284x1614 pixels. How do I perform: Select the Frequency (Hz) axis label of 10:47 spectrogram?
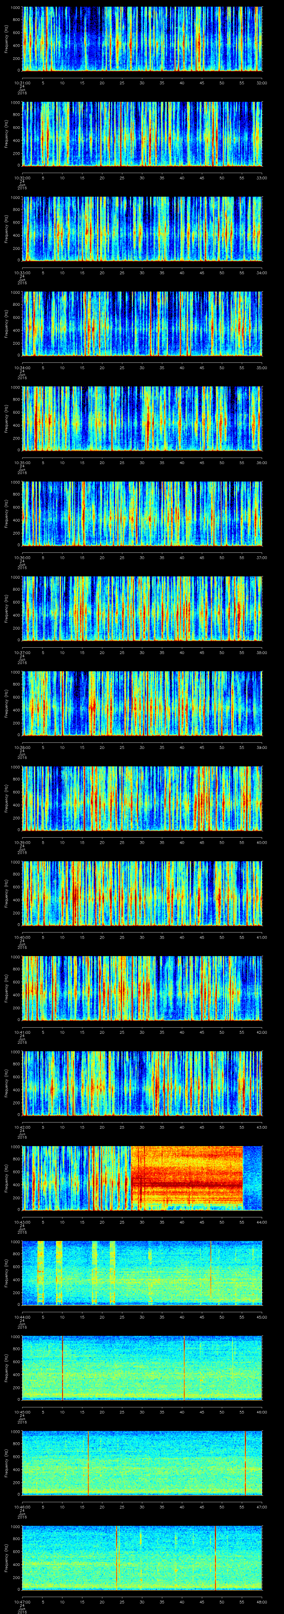tap(6, 1558)
